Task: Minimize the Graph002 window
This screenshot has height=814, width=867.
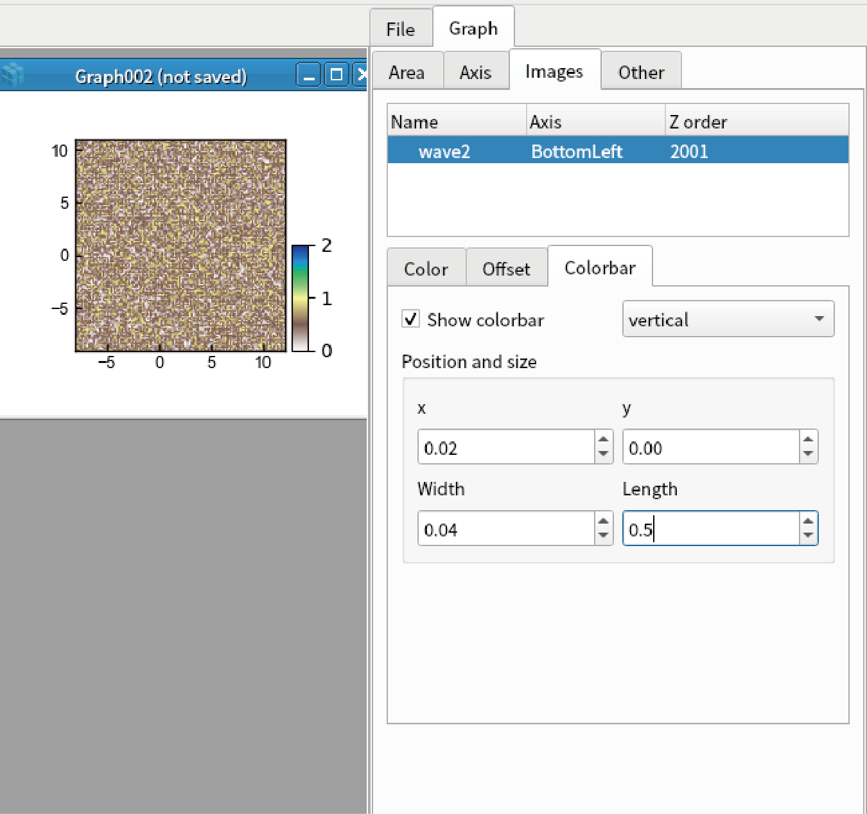Action: point(309,75)
